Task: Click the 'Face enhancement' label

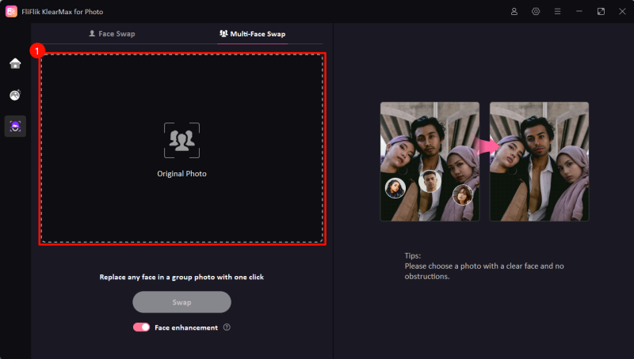Action: [186, 327]
